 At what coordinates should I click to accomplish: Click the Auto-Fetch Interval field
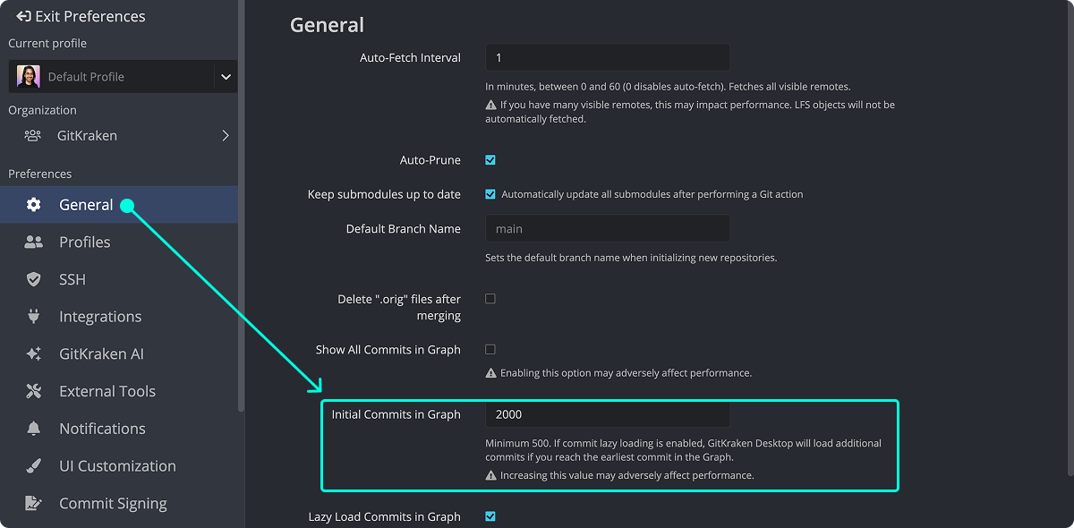tap(608, 57)
